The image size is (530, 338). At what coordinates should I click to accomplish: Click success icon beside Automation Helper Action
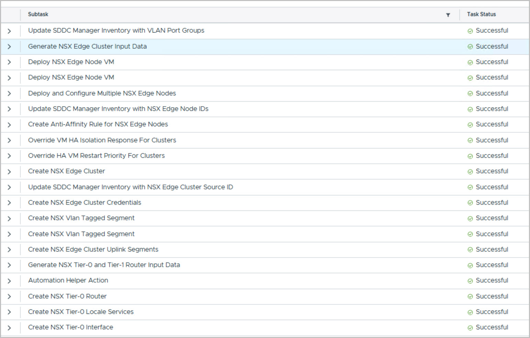tap(470, 281)
